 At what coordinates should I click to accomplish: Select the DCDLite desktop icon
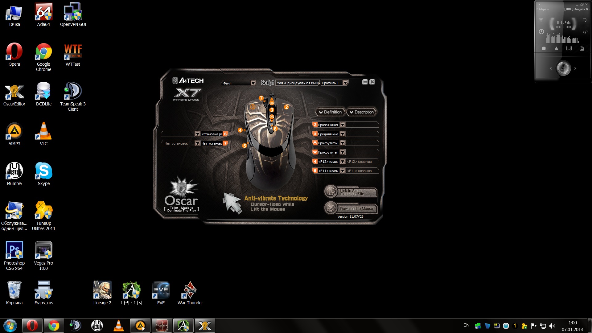click(x=43, y=94)
